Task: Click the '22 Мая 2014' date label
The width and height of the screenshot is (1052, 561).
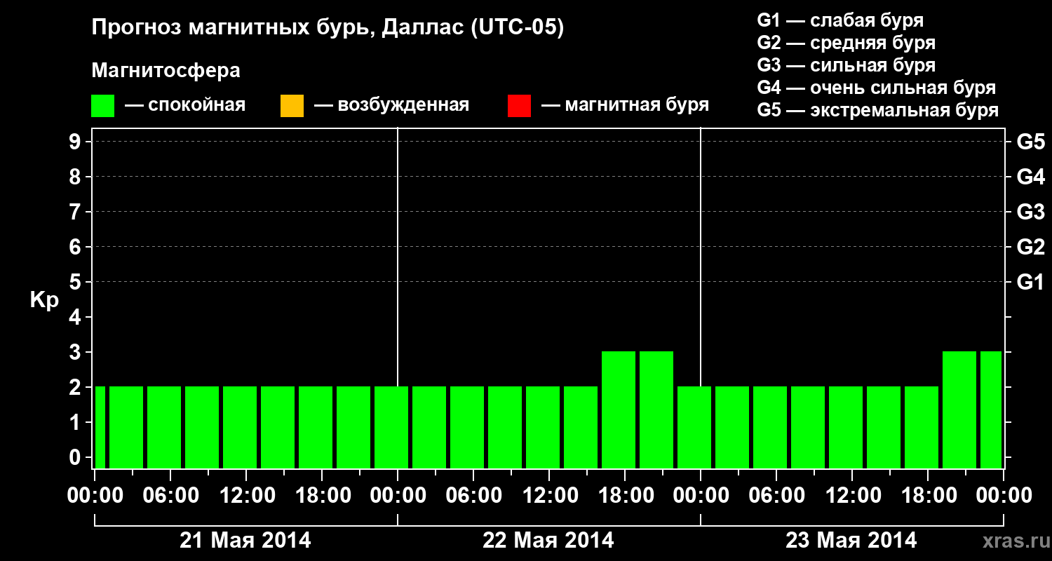Action: click(x=548, y=540)
